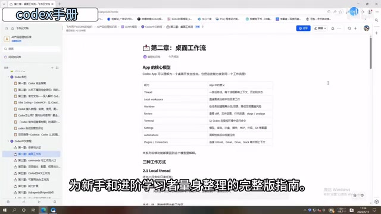Viewport: 381px width, 214px height.
Task: Add a new page with directory plus icon
Action: click(x=52, y=68)
